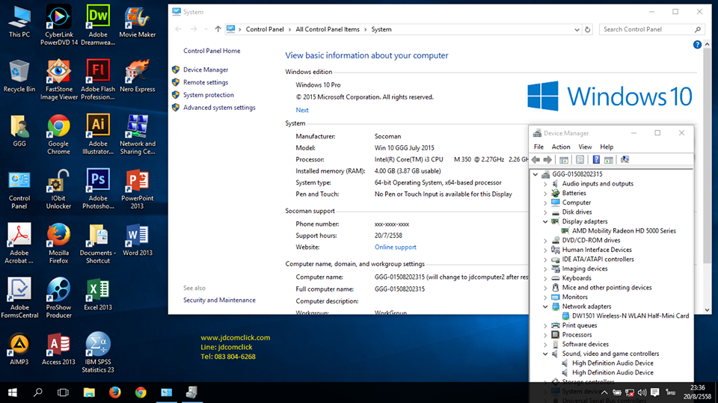The width and height of the screenshot is (718, 403).
Task: Select PowerPoint 2013 desktop icon
Action: [138, 188]
